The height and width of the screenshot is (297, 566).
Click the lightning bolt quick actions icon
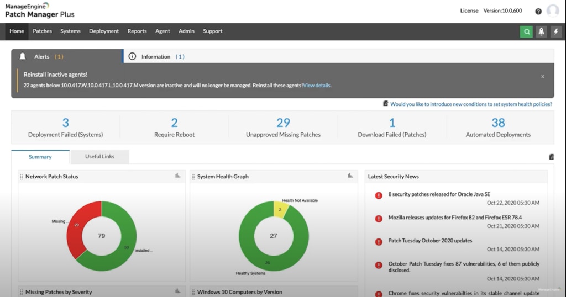556,31
